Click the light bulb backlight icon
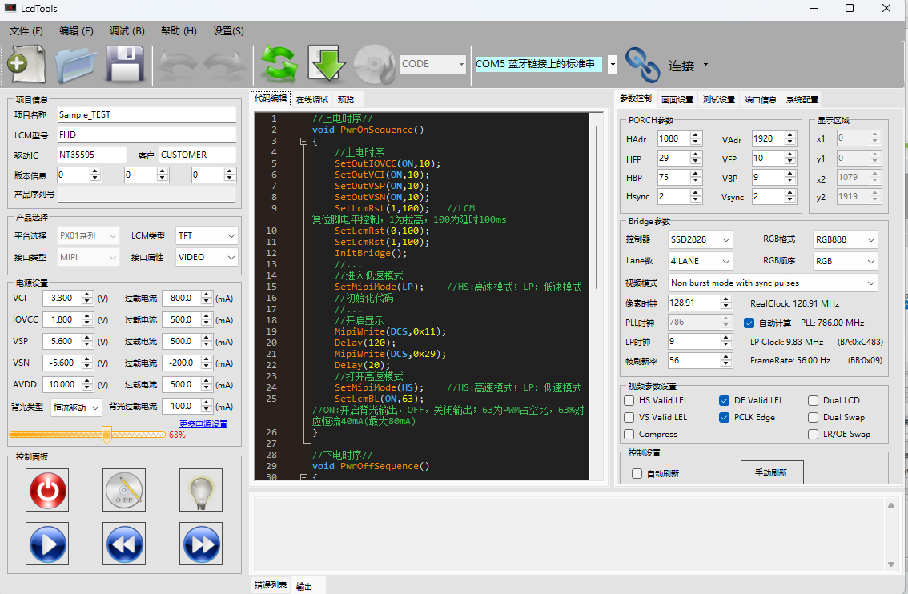 tap(199, 490)
